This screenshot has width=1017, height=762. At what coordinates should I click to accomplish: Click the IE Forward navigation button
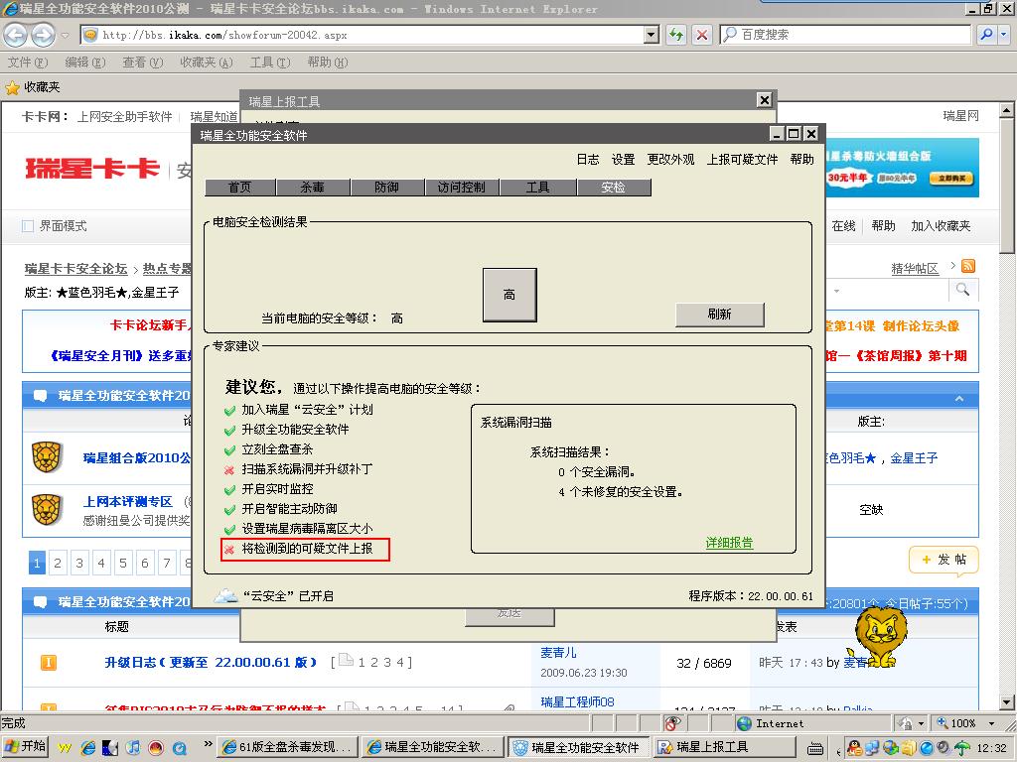(43, 35)
